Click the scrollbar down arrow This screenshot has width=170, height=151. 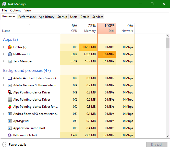point(167,136)
